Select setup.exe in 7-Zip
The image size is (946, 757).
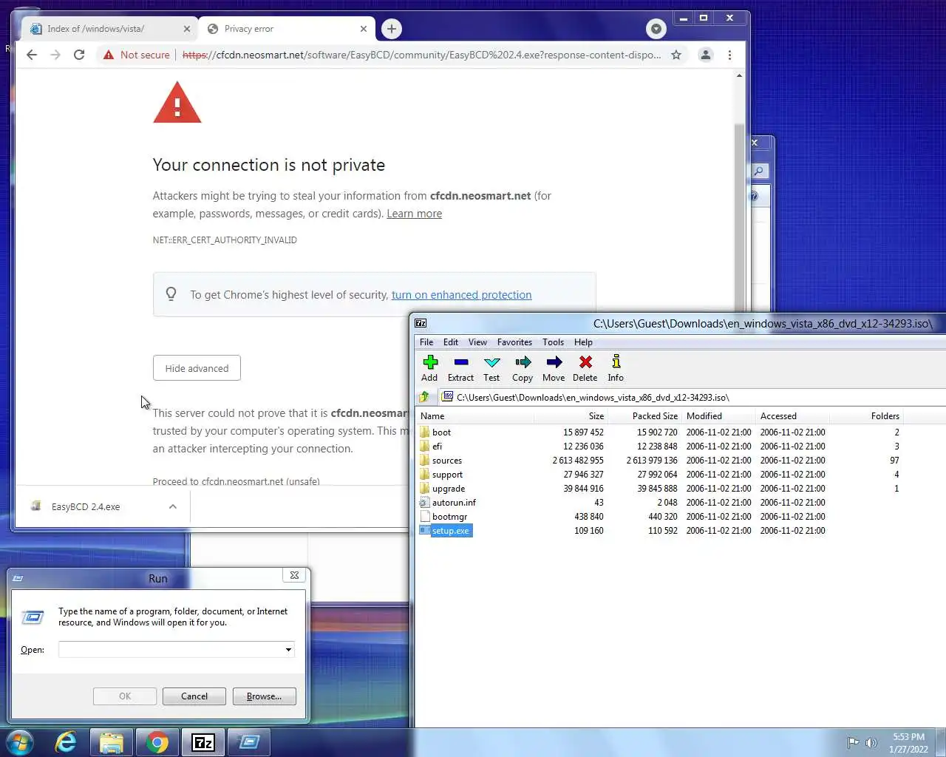coord(450,531)
